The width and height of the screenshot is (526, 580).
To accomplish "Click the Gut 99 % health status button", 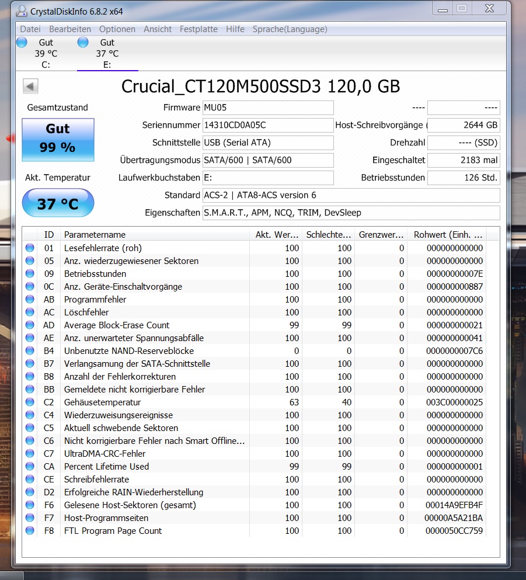I will click(x=58, y=140).
